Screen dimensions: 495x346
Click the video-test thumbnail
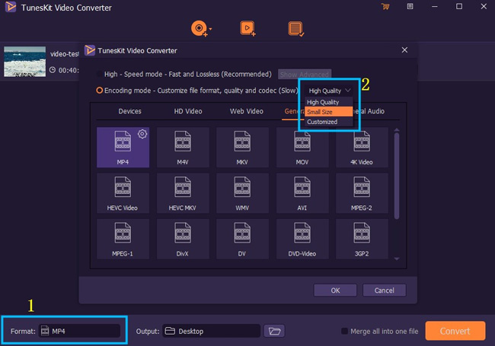click(x=24, y=62)
